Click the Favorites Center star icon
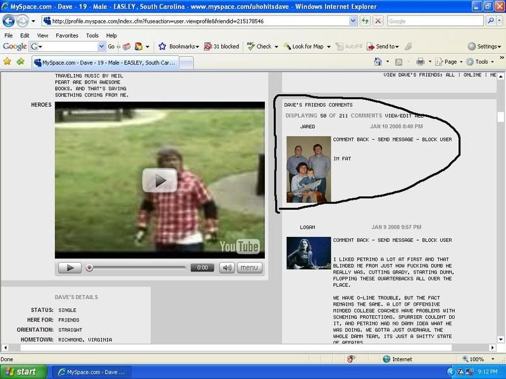 [x=7, y=61]
